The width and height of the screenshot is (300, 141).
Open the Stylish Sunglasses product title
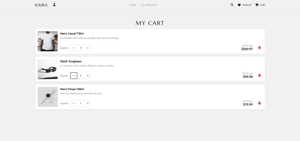point(71,61)
